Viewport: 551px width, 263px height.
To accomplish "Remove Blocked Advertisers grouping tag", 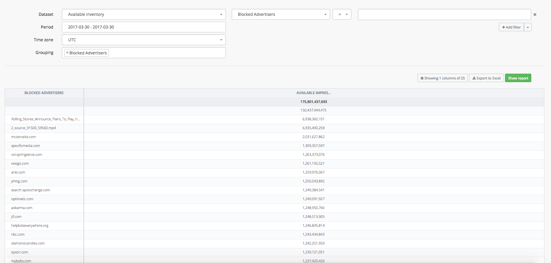I will pos(67,53).
